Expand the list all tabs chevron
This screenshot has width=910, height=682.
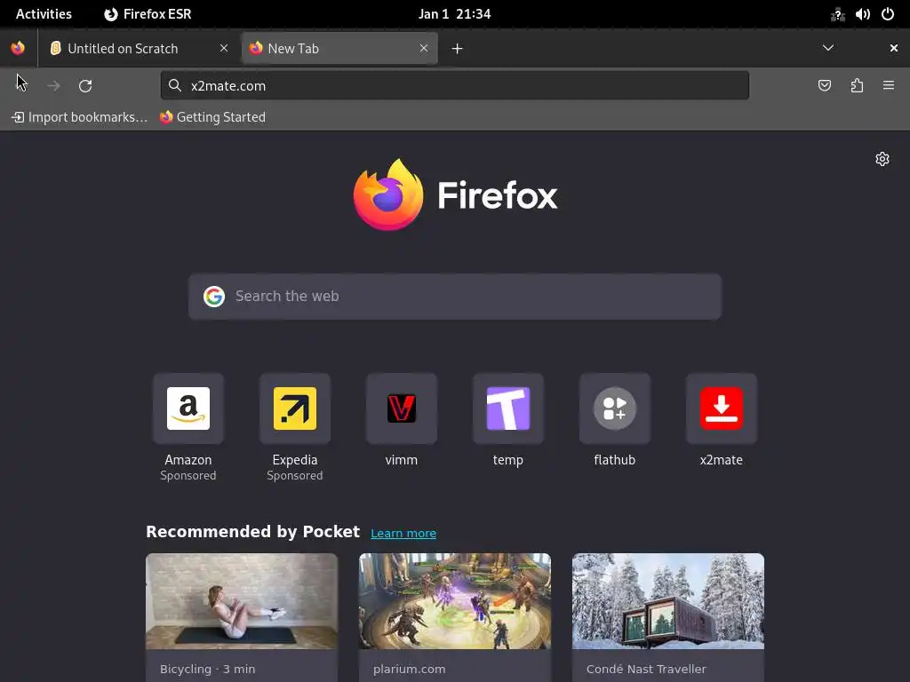(x=828, y=48)
